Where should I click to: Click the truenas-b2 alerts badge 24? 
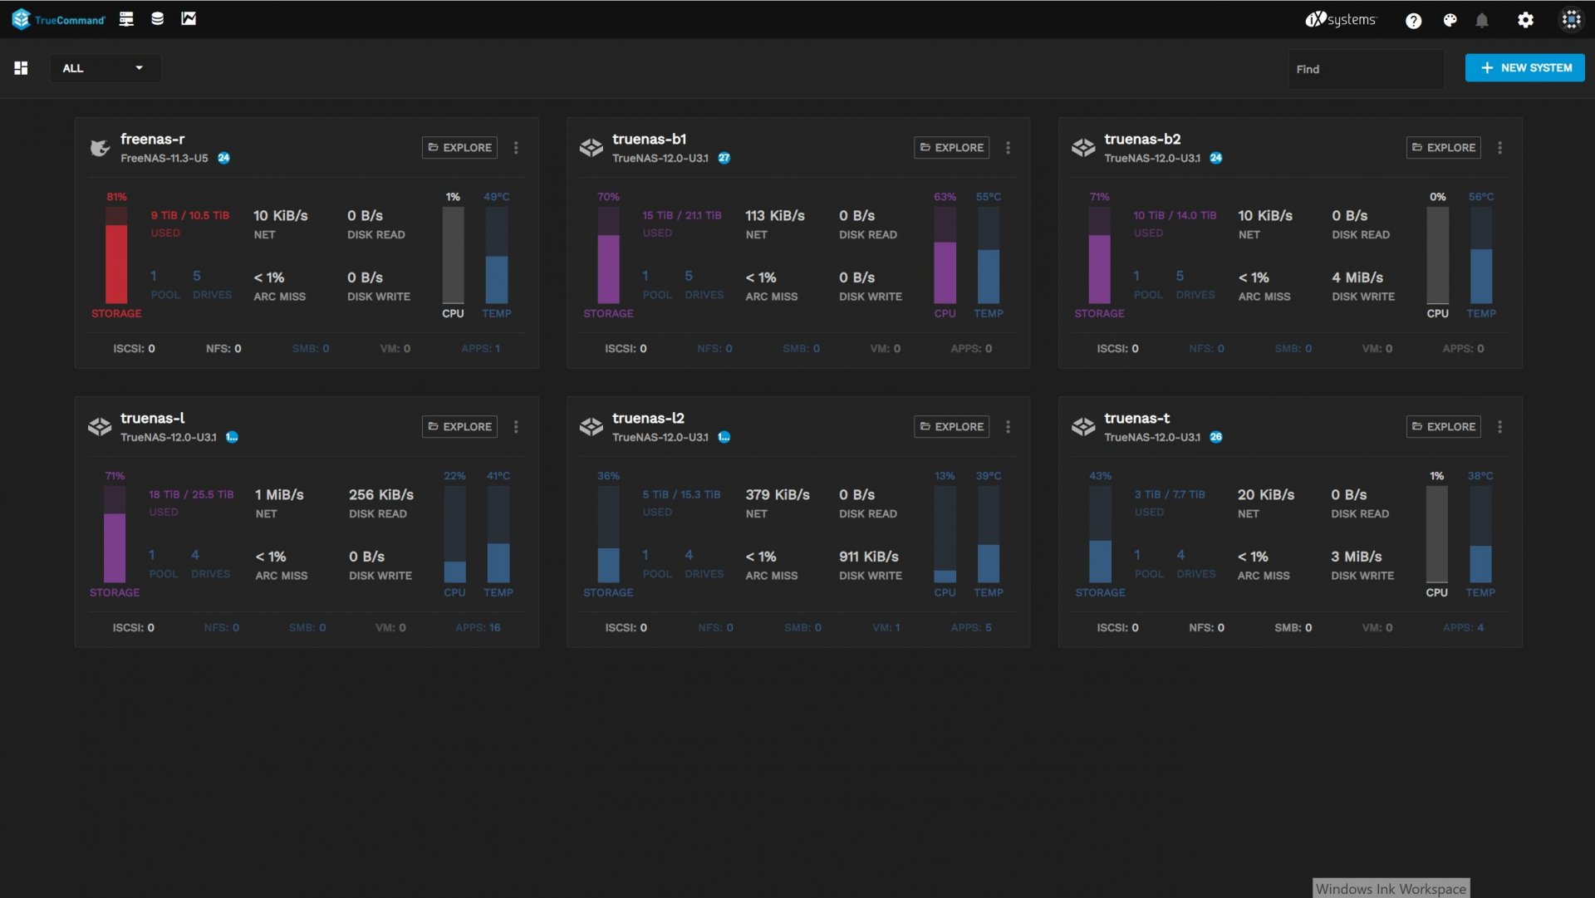pyautogui.click(x=1216, y=158)
